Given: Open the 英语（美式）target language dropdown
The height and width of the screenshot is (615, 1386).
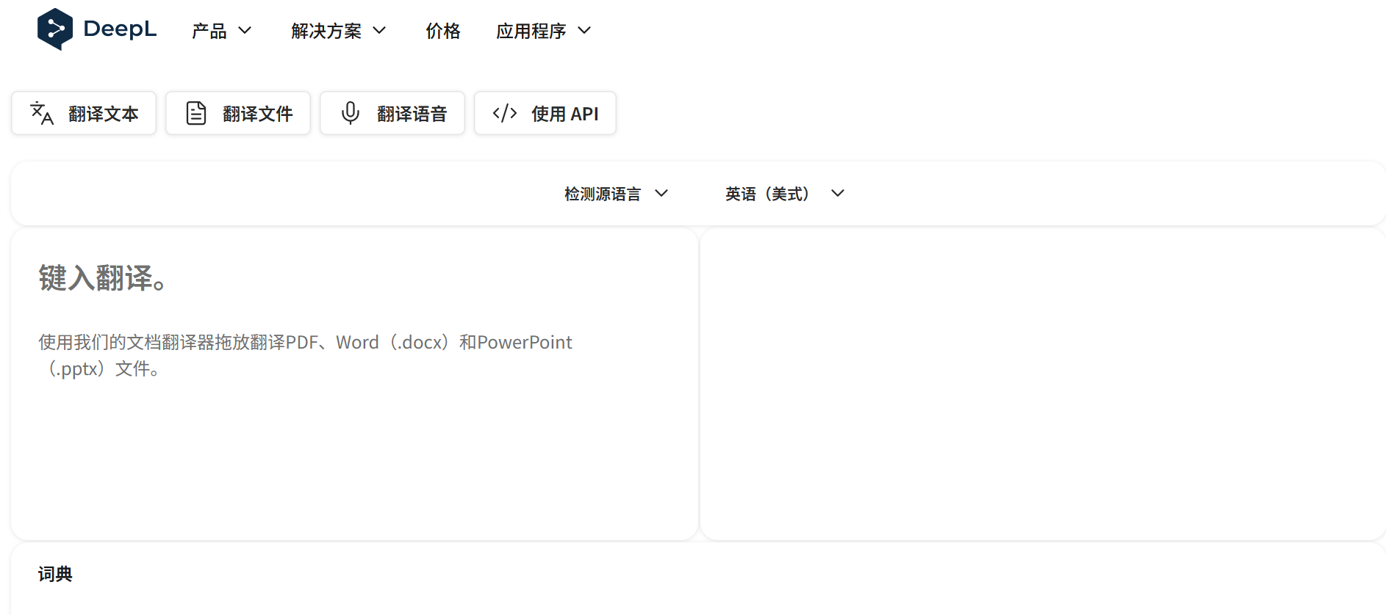Looking at the screenshot, I should point(785,194).
